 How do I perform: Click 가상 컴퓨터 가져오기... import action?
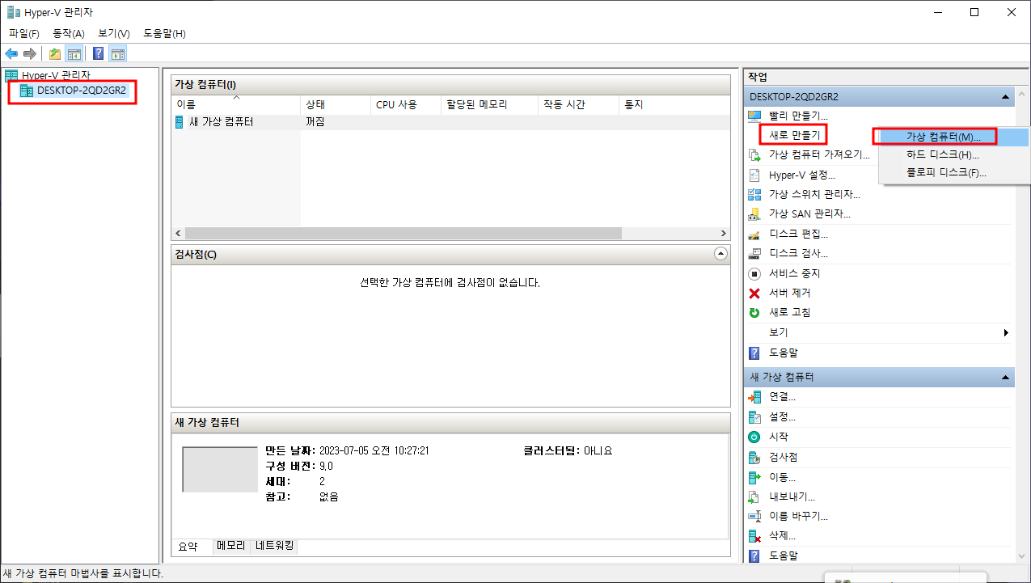coord(819,154)
